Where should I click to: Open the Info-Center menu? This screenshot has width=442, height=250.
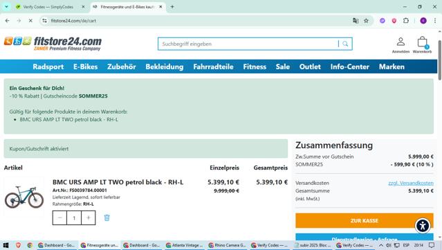(350, 66)
